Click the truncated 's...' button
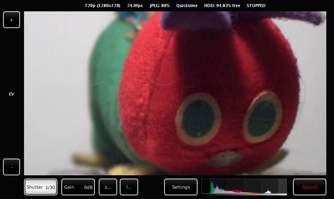 point(108,187)
